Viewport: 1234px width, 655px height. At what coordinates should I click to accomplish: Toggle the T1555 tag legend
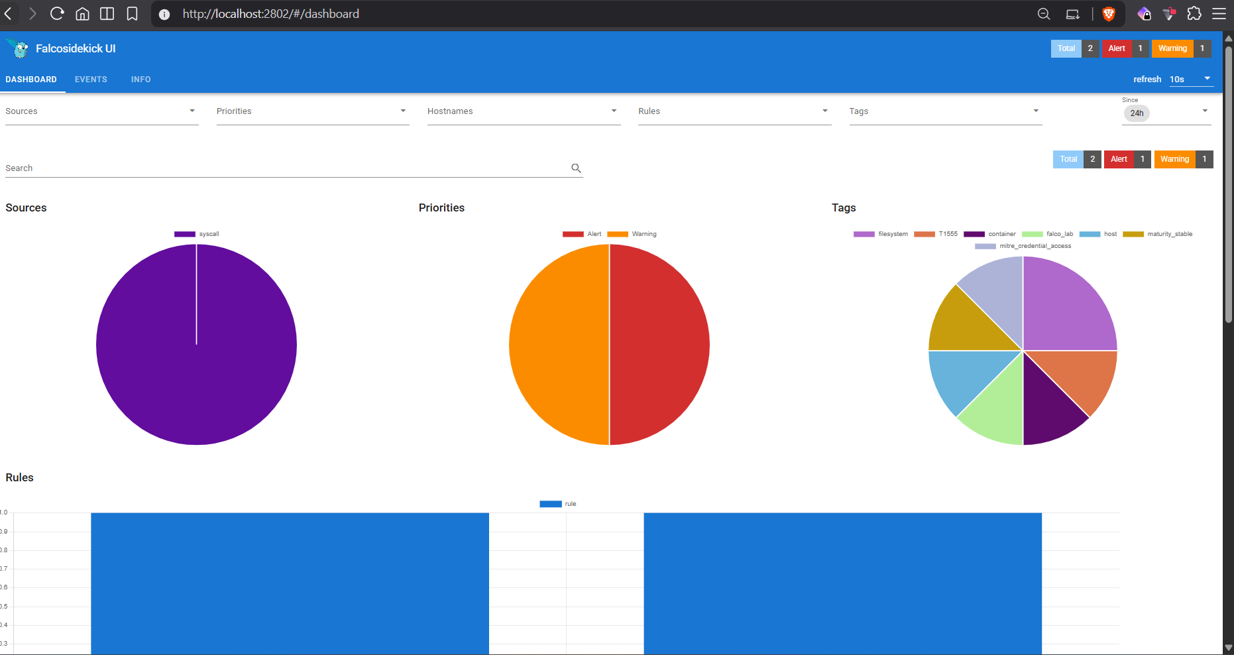(936, 234)
